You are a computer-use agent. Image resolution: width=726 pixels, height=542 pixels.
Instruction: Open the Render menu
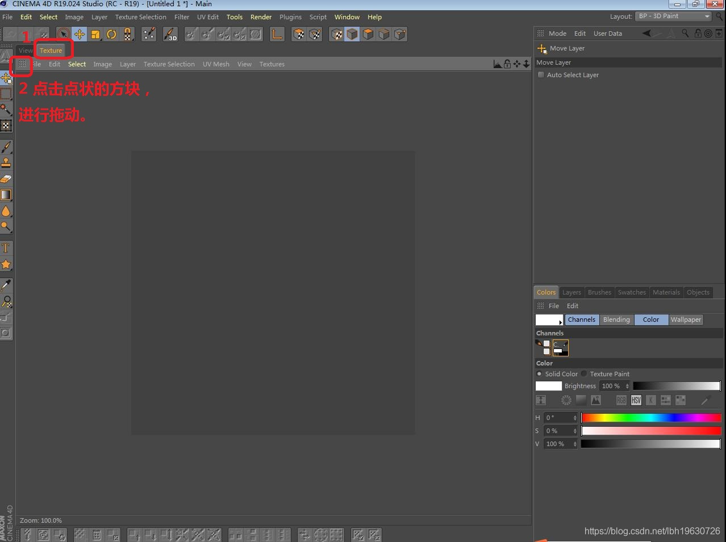click(261, 17)
